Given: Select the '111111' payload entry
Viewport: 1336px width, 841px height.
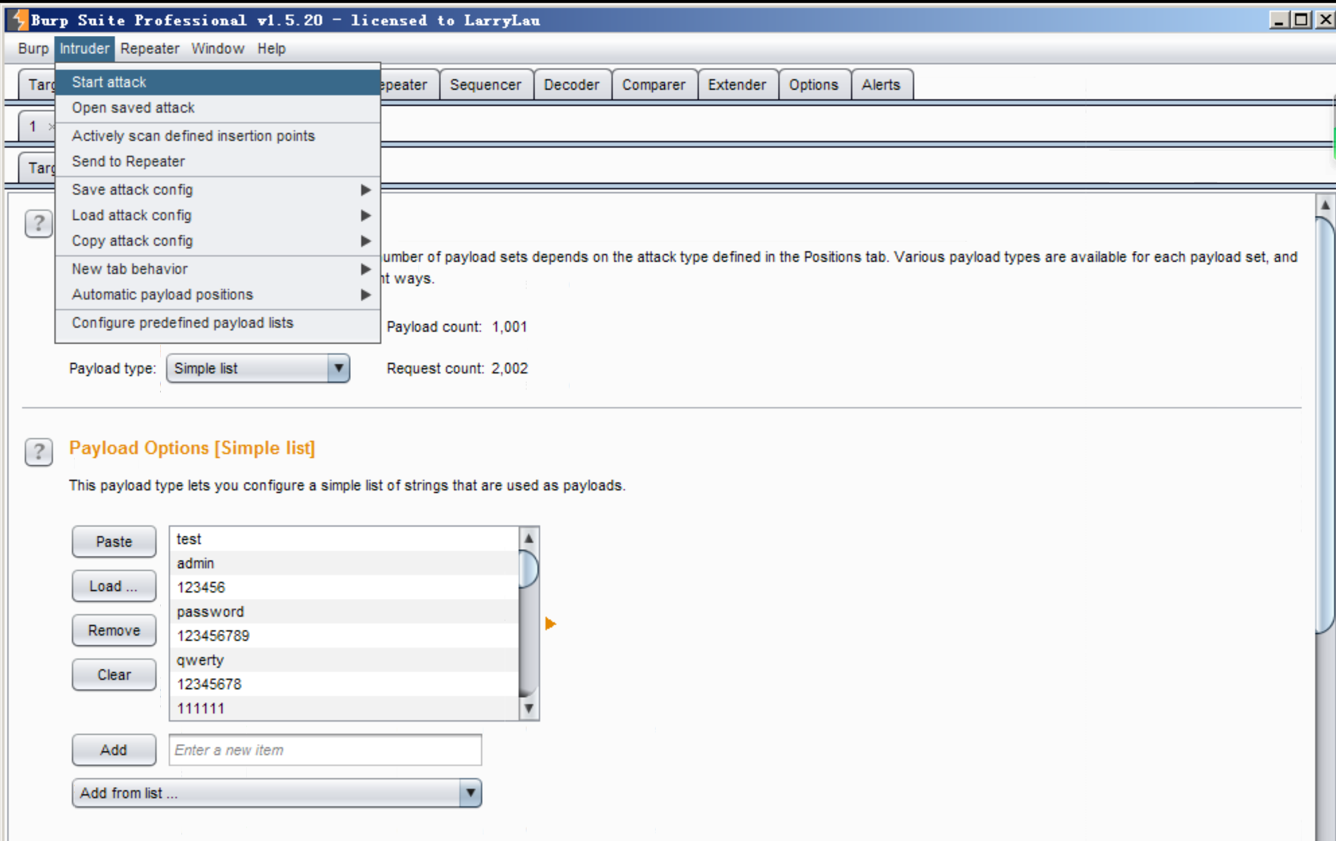Looking at the screenshot, I should 344,708.
